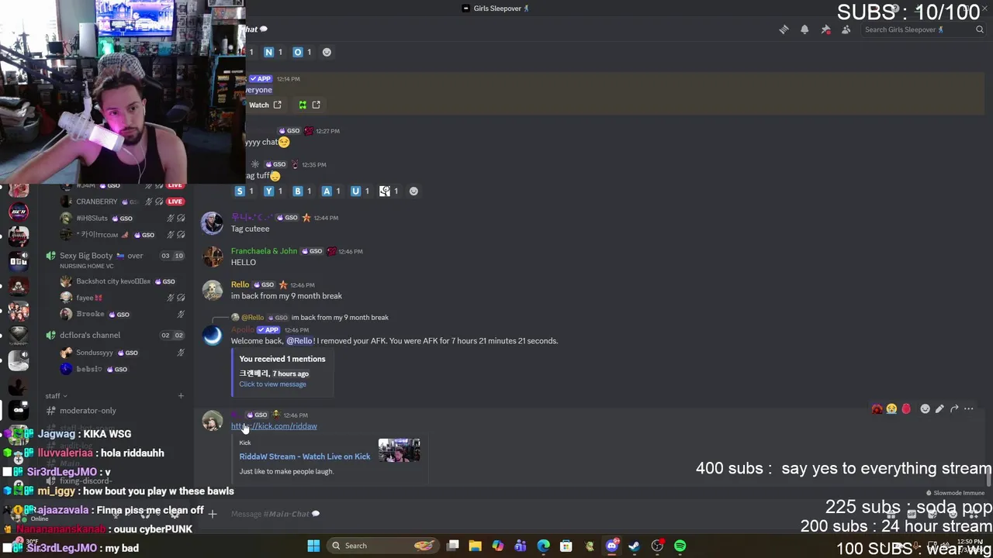React with the crying emoji in hover toolbar
993x558 pixels.
pos(891,408)
